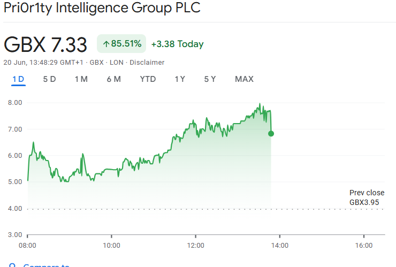Switch to the 1Y chart range
Screen dimensions: 396x267
[180, 79]
